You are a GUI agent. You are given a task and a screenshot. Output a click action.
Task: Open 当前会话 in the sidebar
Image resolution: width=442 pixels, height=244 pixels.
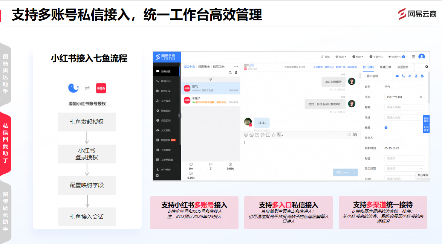click(x=166, y=71)
